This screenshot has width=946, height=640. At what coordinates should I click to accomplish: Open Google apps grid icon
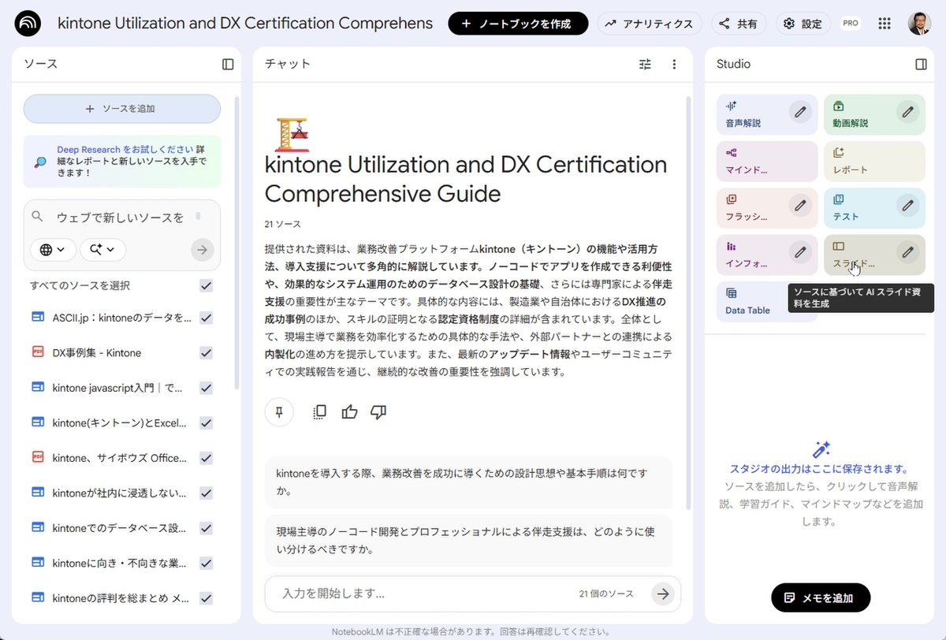coord(885,24)
